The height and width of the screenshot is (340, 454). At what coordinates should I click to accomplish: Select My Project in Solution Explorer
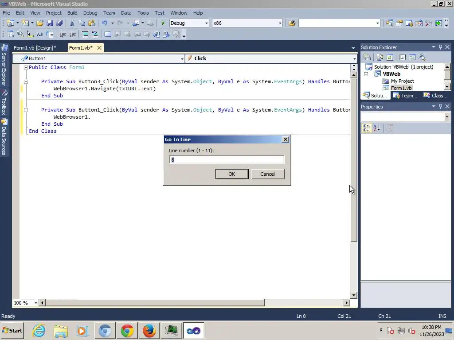tap(402, 81)
